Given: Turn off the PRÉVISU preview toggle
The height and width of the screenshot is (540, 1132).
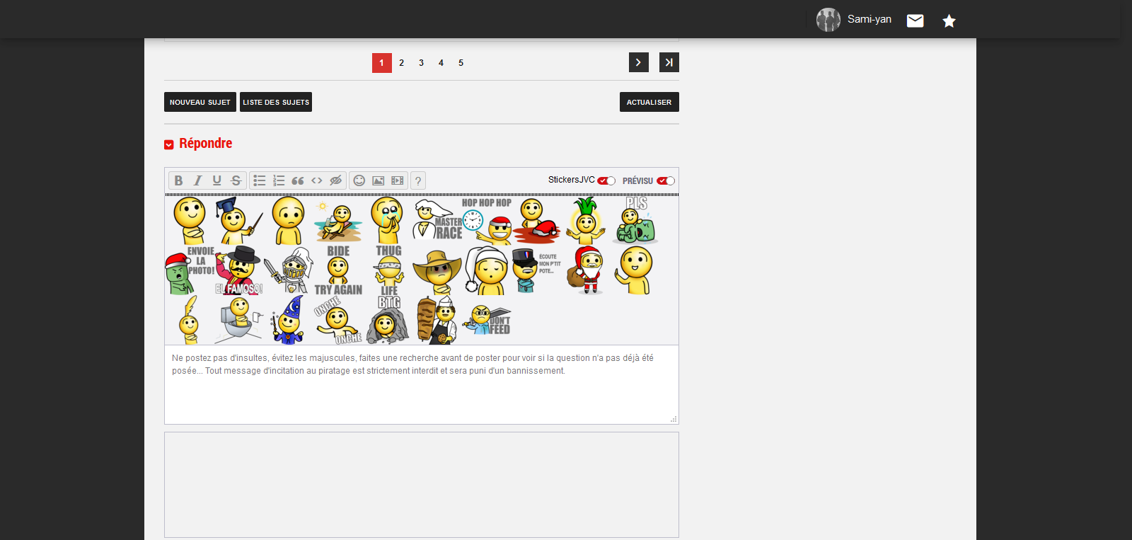Looking at the screenshot, I should point(666,180).
